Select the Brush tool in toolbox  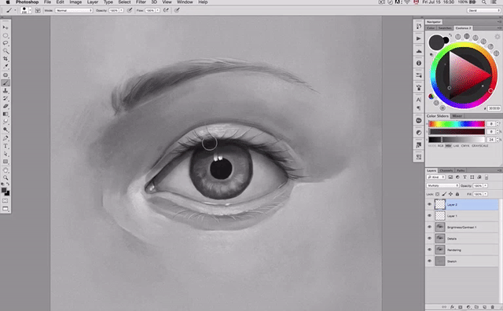coord(6,83)
